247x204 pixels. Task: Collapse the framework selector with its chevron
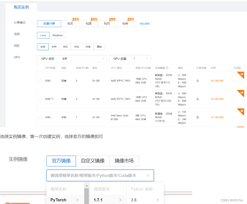(x=148, y=175)
